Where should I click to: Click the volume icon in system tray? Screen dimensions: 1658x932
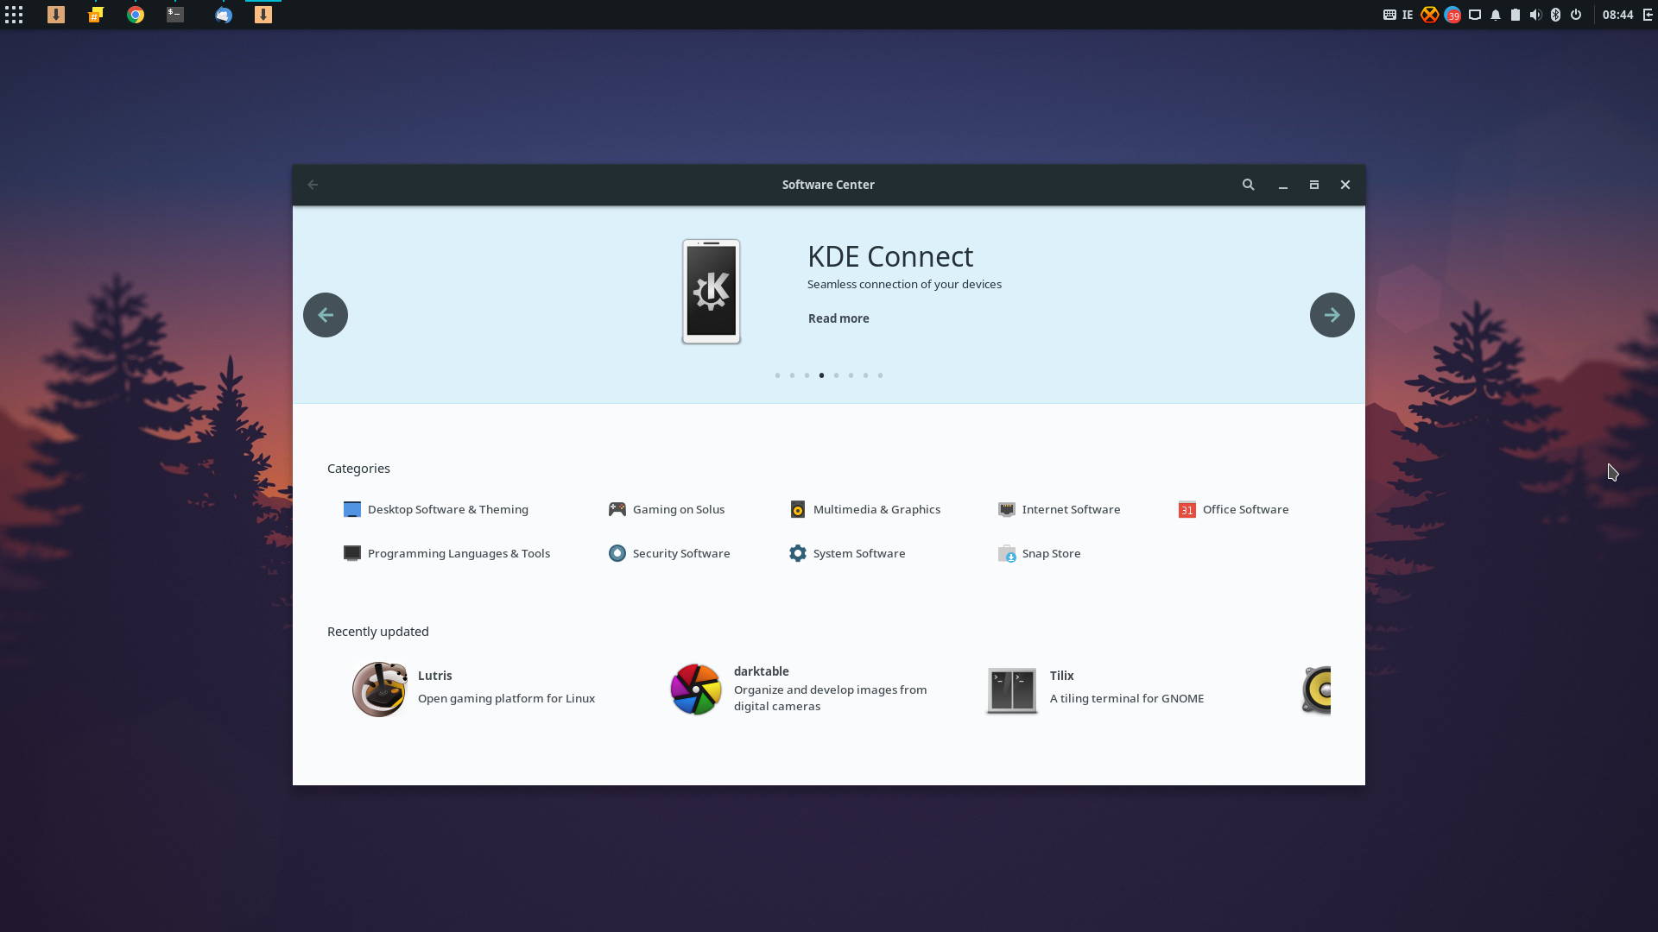click(1535, 15)
